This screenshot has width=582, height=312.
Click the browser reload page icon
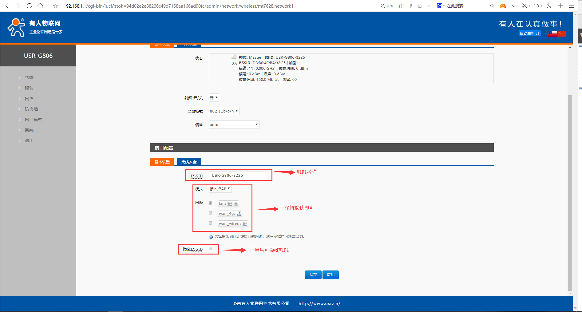click(x=29, y=6)
